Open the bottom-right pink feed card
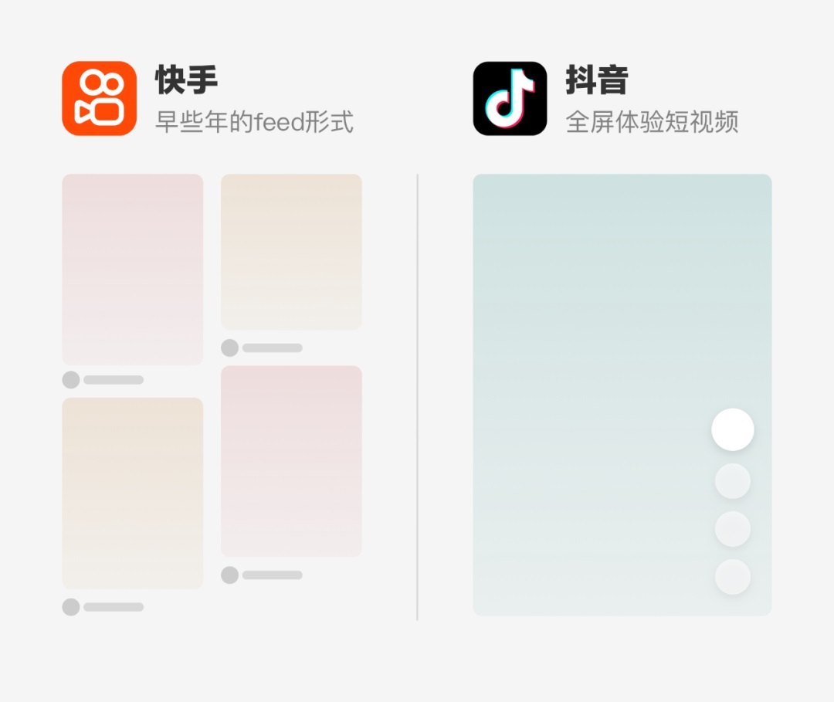The height and width of the screenshot is (702, 834). [291, 462]
